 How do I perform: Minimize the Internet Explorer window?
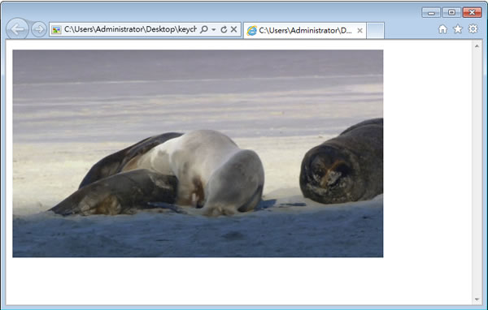coord(431,12)
